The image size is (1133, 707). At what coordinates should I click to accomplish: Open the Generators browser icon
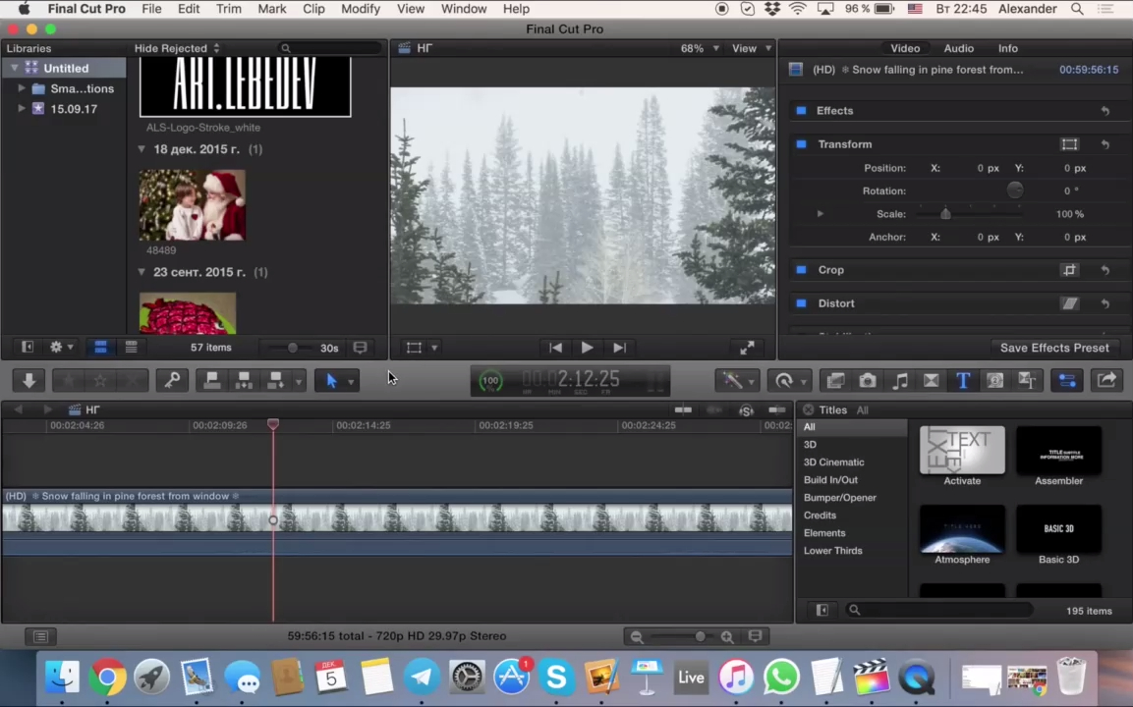995,381
